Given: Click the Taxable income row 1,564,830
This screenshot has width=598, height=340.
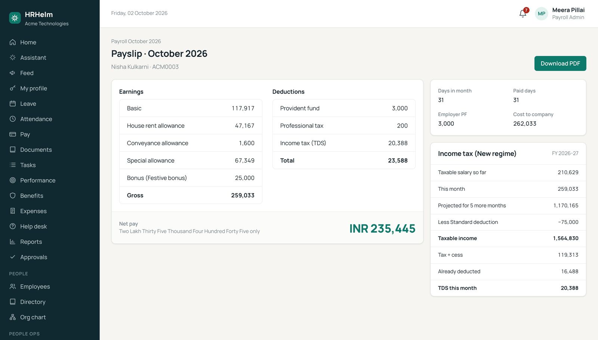Looking at the screenshot, I should [x=508, y=238].
